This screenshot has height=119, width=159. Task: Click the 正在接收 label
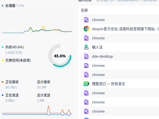coord(12,82)
